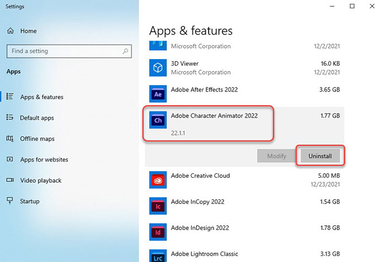Click the Video playback camera icon

click(9, 180)
